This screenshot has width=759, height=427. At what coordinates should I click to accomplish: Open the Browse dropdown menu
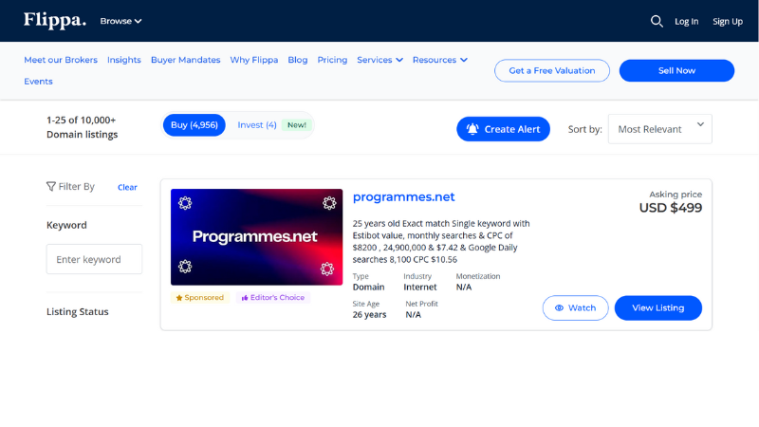120,21
